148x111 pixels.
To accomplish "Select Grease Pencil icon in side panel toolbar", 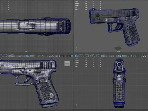I will point(99,56).
